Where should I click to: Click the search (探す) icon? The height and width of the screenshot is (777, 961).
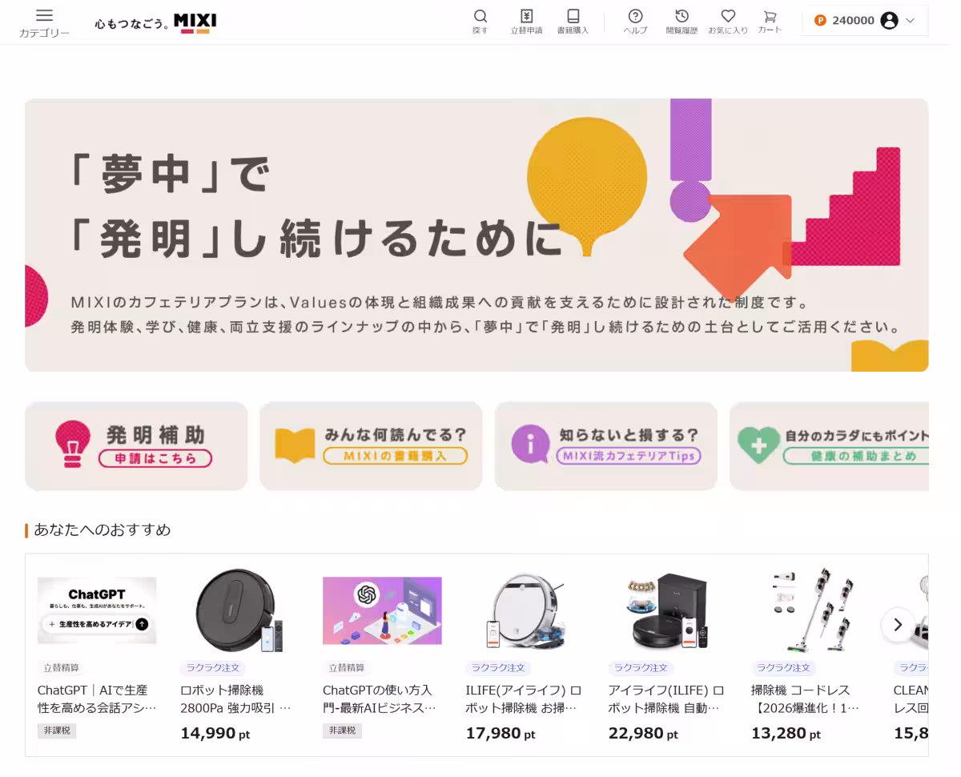pyautogui.click(x=480, y=18)
